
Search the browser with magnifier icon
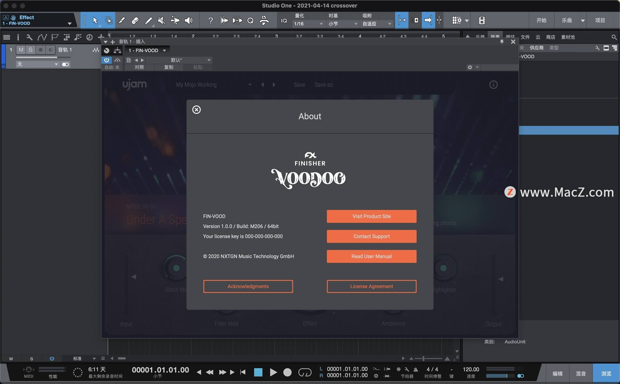[614, 37]
